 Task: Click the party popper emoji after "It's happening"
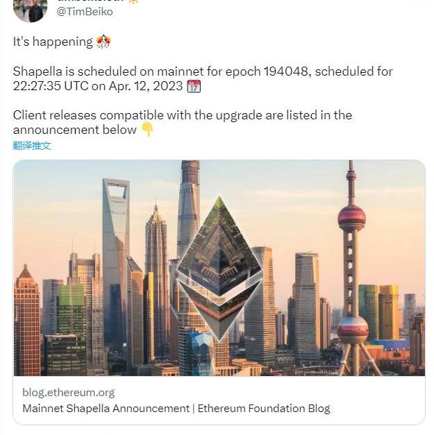pos(103,42)
